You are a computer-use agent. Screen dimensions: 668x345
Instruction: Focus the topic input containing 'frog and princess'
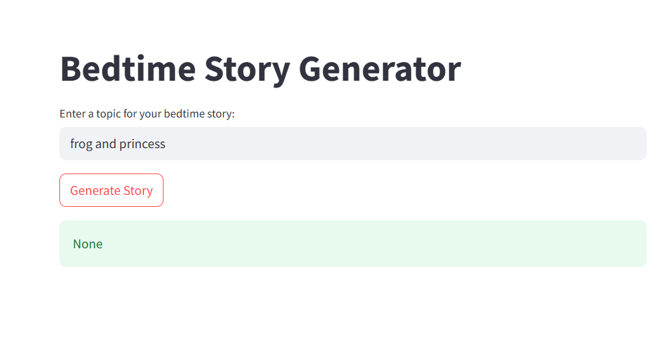coord(353,143)
